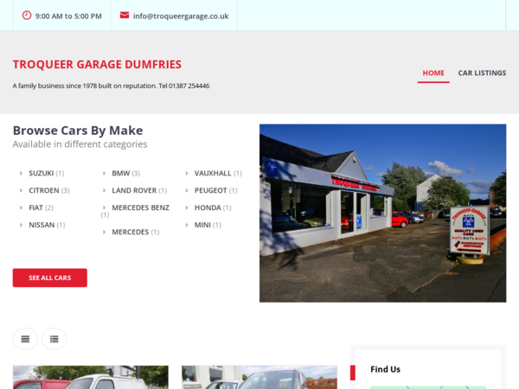
Task: Click the arrow bullet beside Nissan
Action: click(21, 225)
